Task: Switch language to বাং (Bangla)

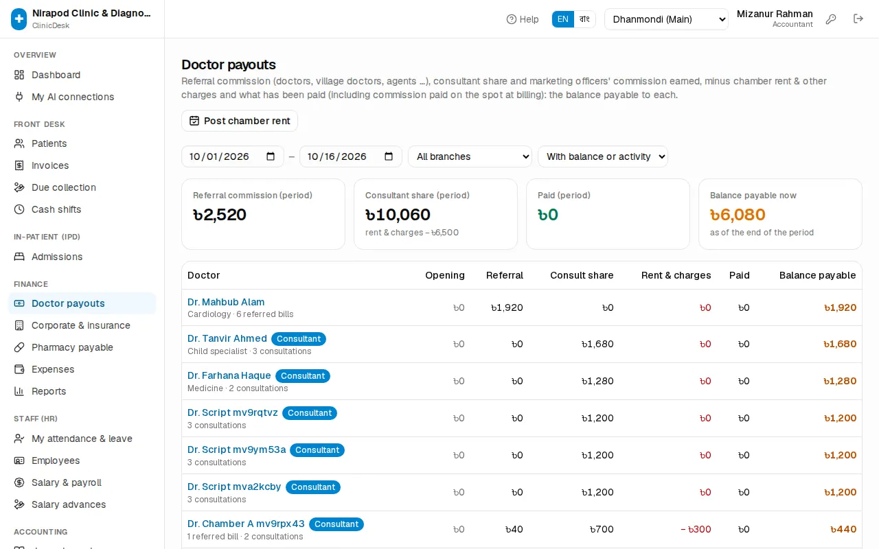Action: click(x=584, y=19)
